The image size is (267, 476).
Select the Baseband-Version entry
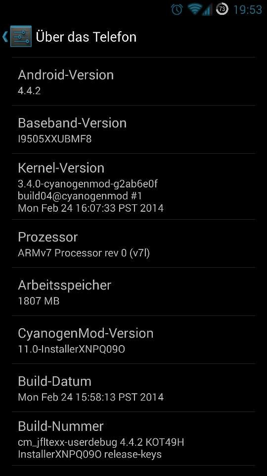click(x=133, y=129)
